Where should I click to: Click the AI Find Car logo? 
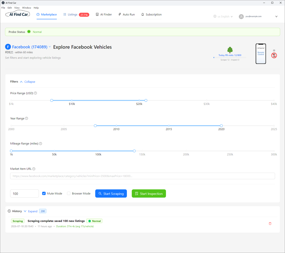[x=18, y=14]
